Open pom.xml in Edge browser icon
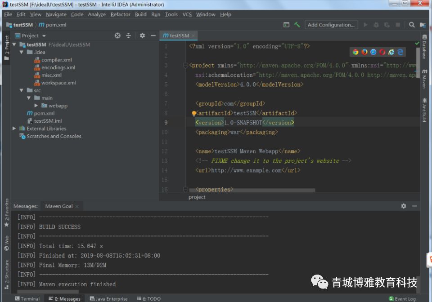 tap(400, 52)
